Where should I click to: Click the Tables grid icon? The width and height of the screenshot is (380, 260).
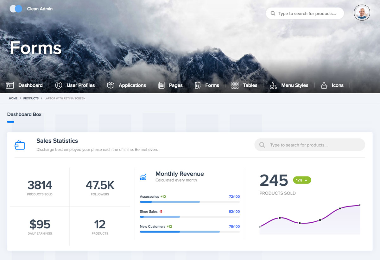(235, 85)
